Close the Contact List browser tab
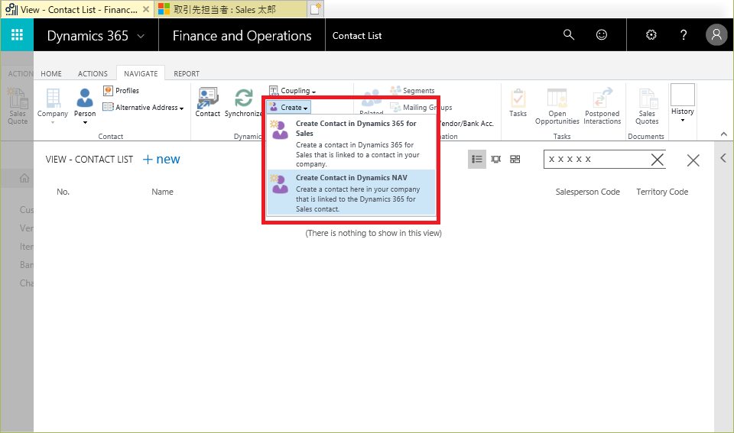This screenshot has width=734, height=433. 146,9
